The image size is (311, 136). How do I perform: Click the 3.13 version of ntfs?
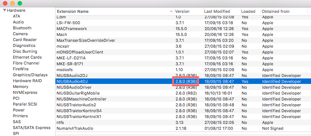[x=179, y=122]
